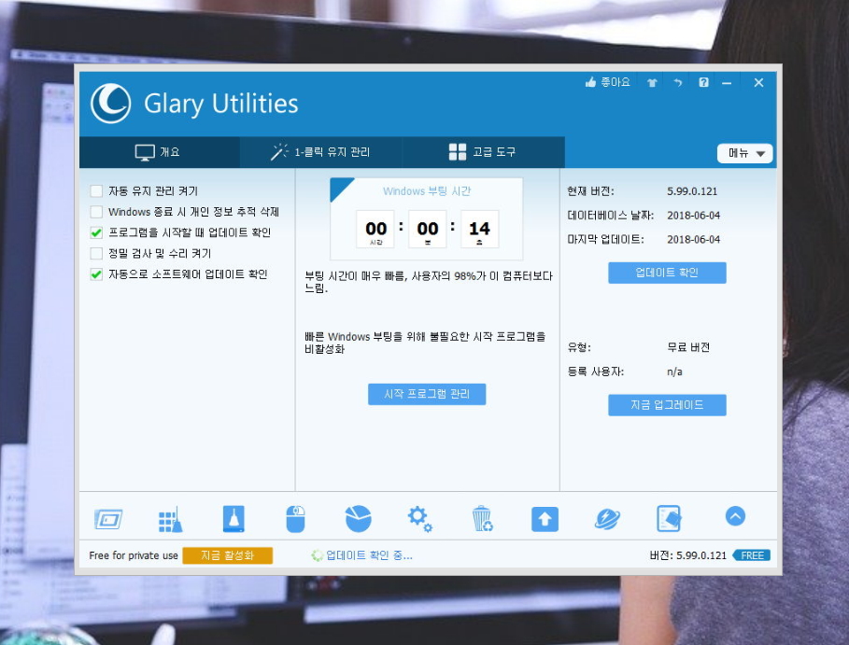Launch the Registry Cleaner grid-and-broom icon

pyautogui.click(x=170, y=520)
